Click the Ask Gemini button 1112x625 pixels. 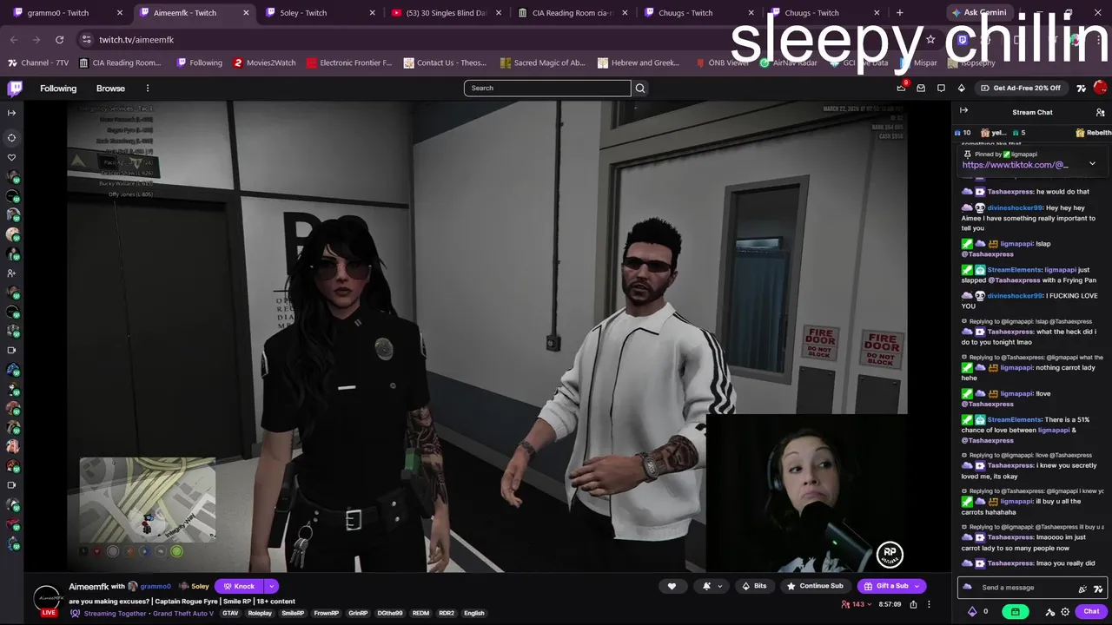pos(978,13)
